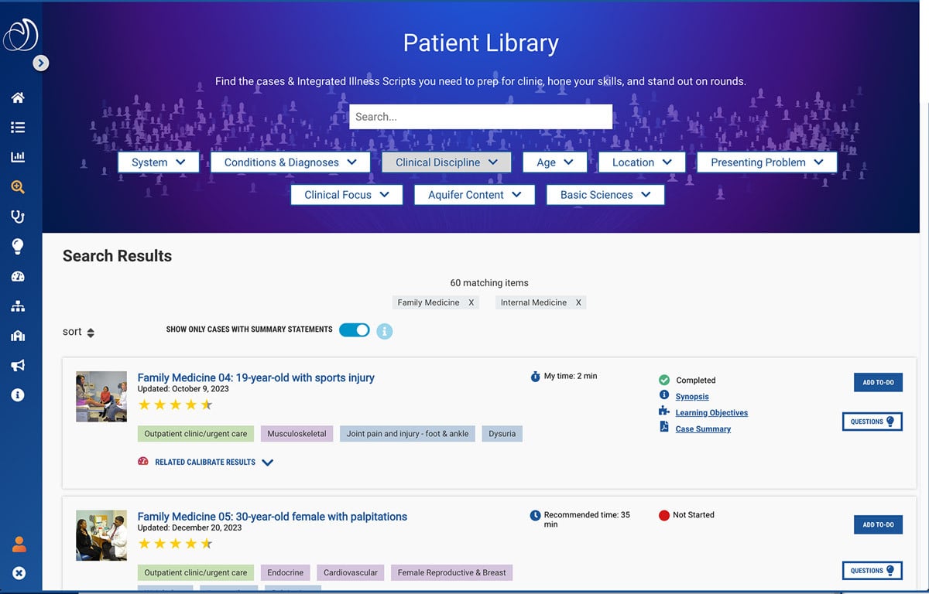Open the Basic Sciences filter menu
929x594 pixels.
click(605, 194)
